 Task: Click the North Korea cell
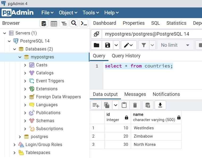click(x=156, y=144)
